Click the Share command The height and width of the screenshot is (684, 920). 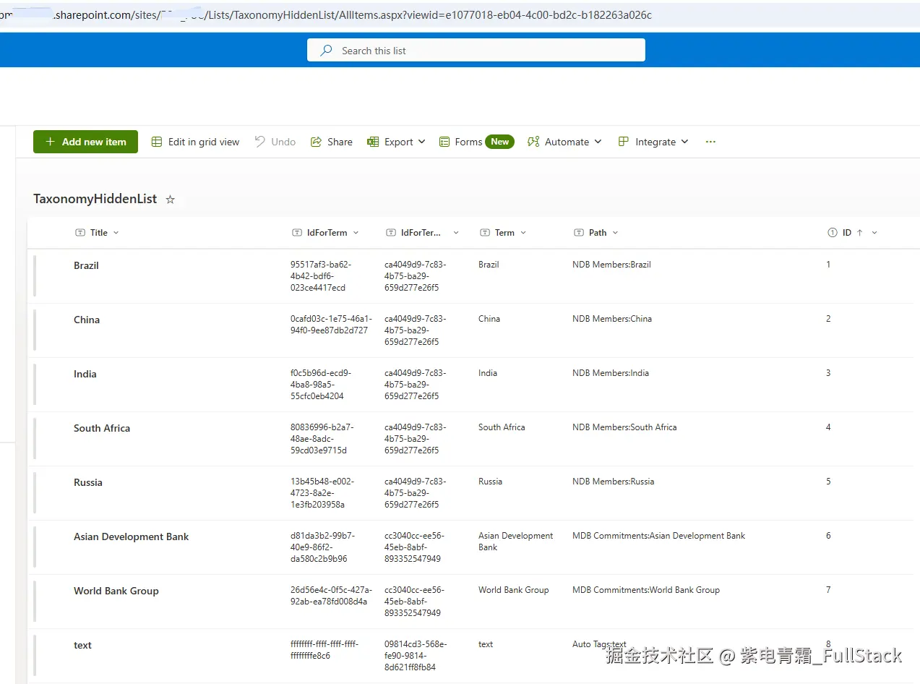point(332,142)
